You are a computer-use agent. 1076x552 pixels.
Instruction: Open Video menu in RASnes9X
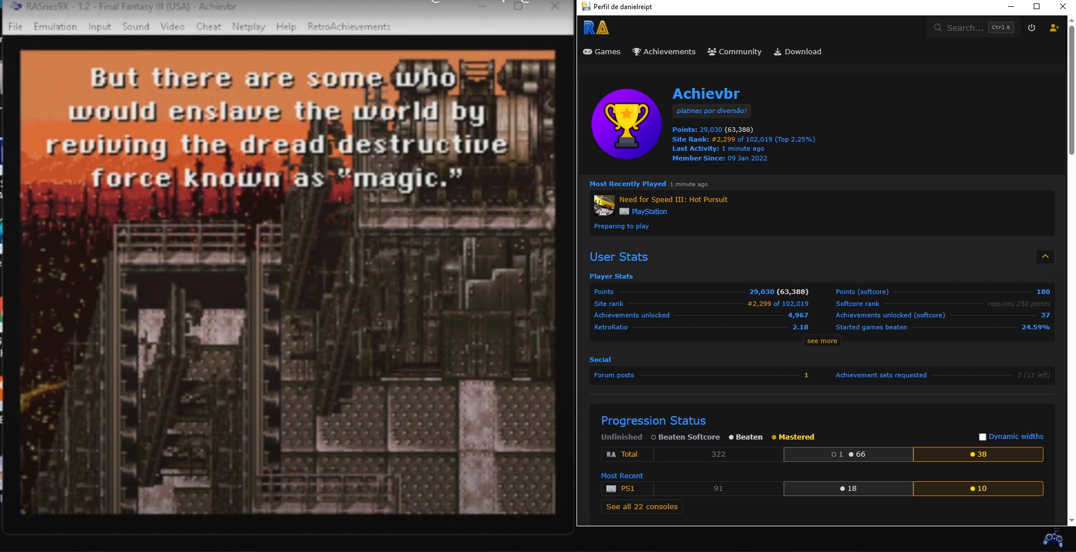click(172, 26)
